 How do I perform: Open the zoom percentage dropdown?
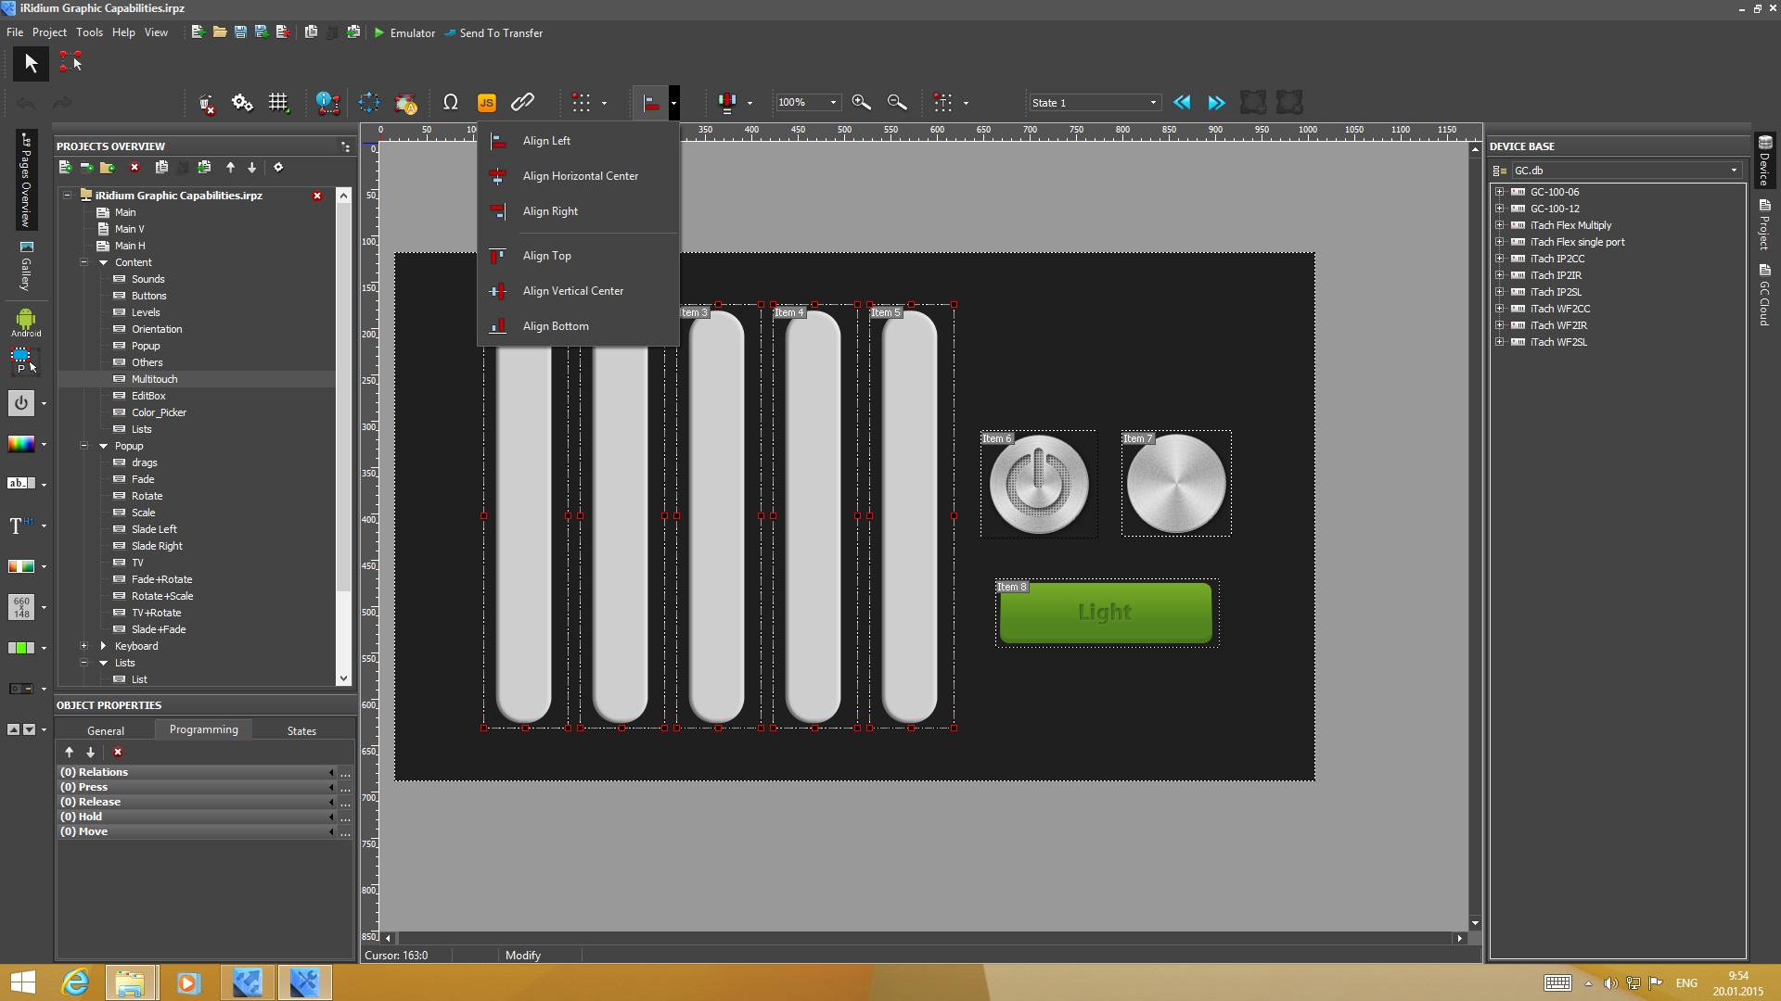click(x=833, y=103)
